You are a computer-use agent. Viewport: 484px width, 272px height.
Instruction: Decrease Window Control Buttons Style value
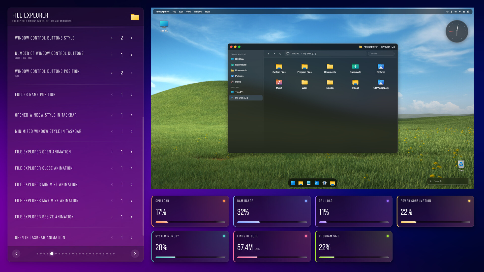click(x=112, y=38)
